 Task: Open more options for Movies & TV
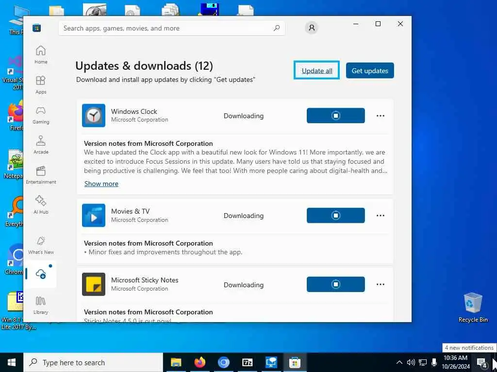tap(381, 216)
